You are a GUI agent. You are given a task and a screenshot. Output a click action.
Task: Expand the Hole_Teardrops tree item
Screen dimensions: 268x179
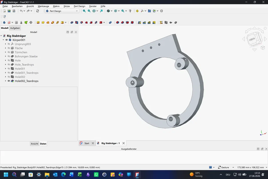(x=5, y=64)
